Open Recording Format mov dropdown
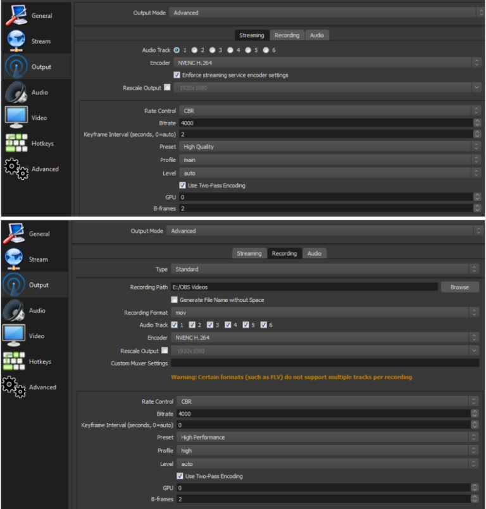This screenshot has width=486, height=509. 325,313
